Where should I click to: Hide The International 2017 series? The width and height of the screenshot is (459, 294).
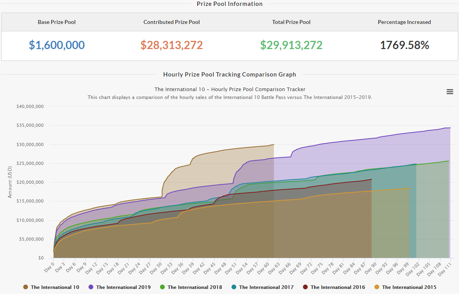(x=266, y=287)
